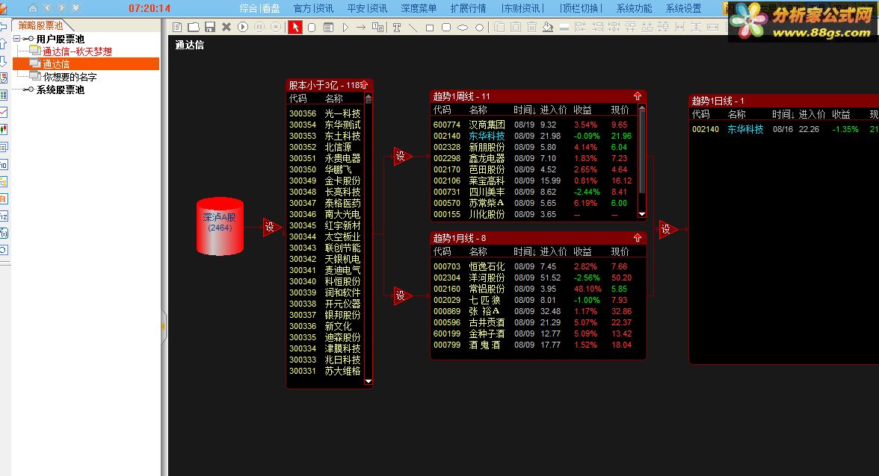879x476 pixels.
Task: Click scroll-up arrow of 趋势1周线 list
Action: 642,108
